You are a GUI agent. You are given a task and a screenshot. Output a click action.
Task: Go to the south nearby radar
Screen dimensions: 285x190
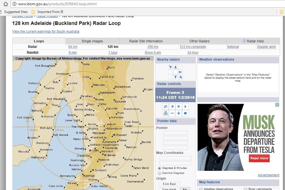176,77
